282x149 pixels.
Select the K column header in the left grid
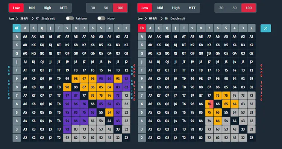[x=33, y=28]
